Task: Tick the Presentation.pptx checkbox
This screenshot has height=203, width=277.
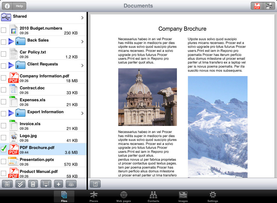Action: (4, 161)
